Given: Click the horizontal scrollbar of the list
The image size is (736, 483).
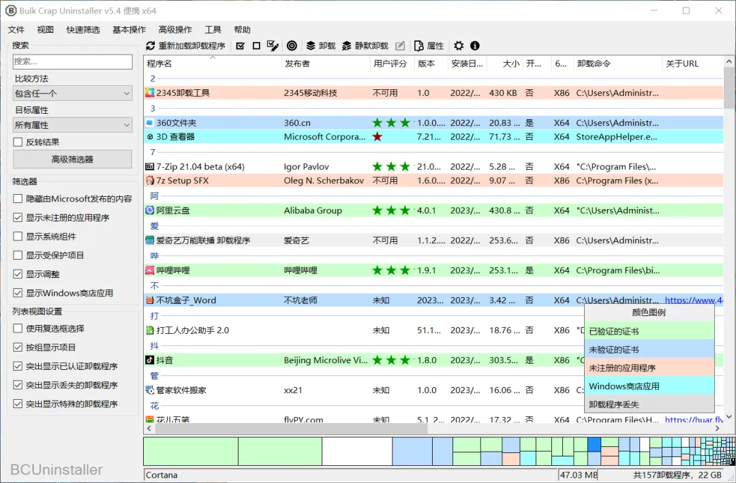Looking at the screenshot, I should [291, 429].
